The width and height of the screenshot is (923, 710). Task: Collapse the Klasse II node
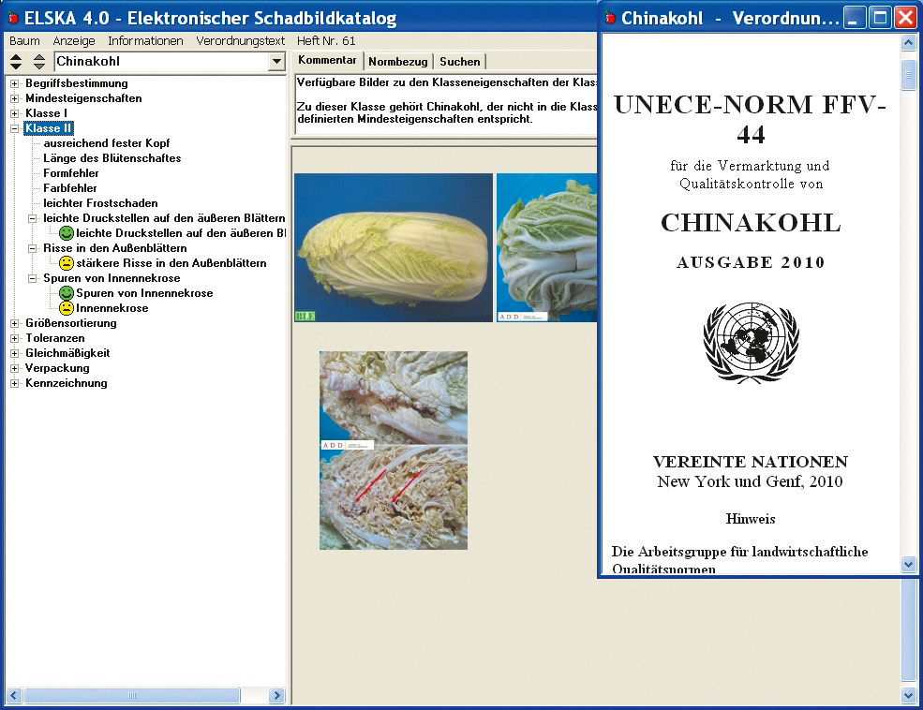[15, 128]
